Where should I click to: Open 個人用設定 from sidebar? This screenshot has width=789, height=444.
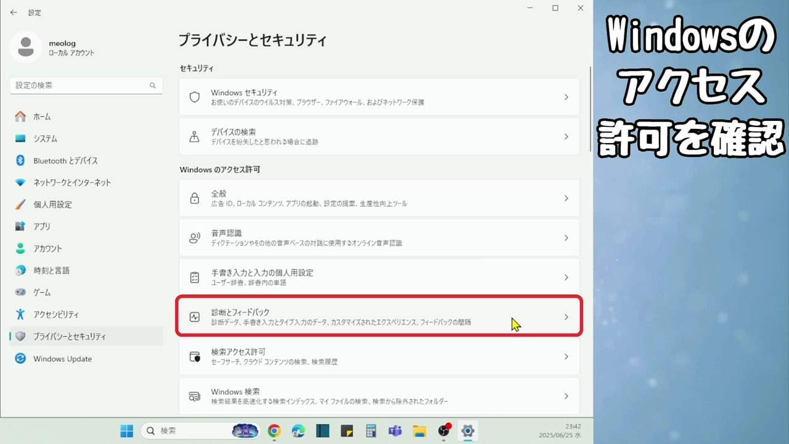[x=86, y=204]
